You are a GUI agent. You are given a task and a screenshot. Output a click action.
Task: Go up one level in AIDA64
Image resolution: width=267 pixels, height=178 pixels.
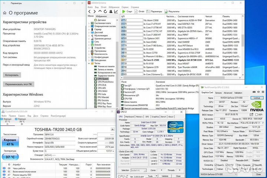(x=100, y=11)
